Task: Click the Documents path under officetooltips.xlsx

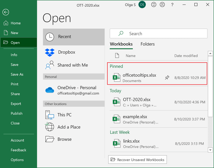Action: (132, 81)
